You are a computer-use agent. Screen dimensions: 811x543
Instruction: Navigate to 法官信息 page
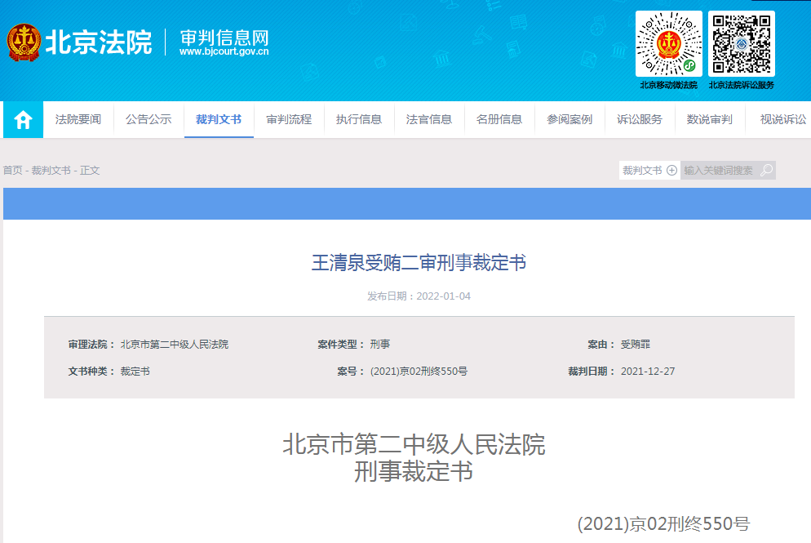click(429, 120)
